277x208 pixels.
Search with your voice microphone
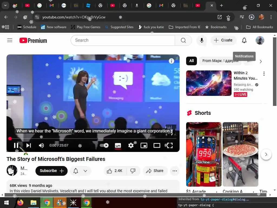tap(202, 40)
